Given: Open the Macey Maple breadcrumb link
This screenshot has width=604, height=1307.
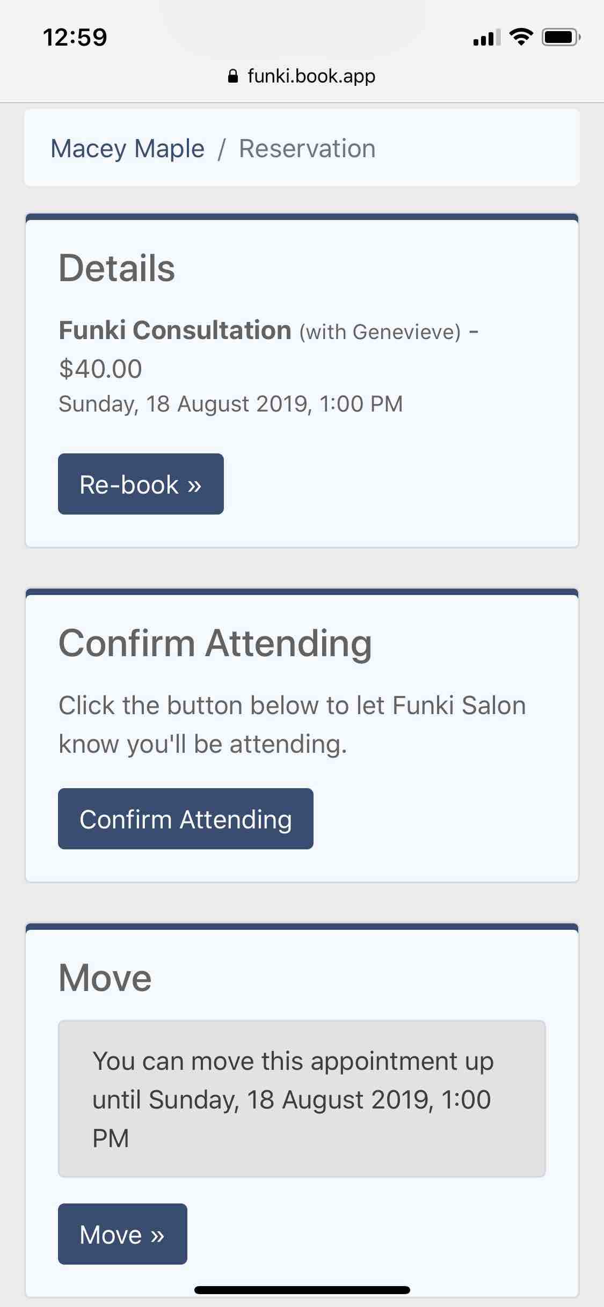Looking at the screenshot, I should [127, 149].
